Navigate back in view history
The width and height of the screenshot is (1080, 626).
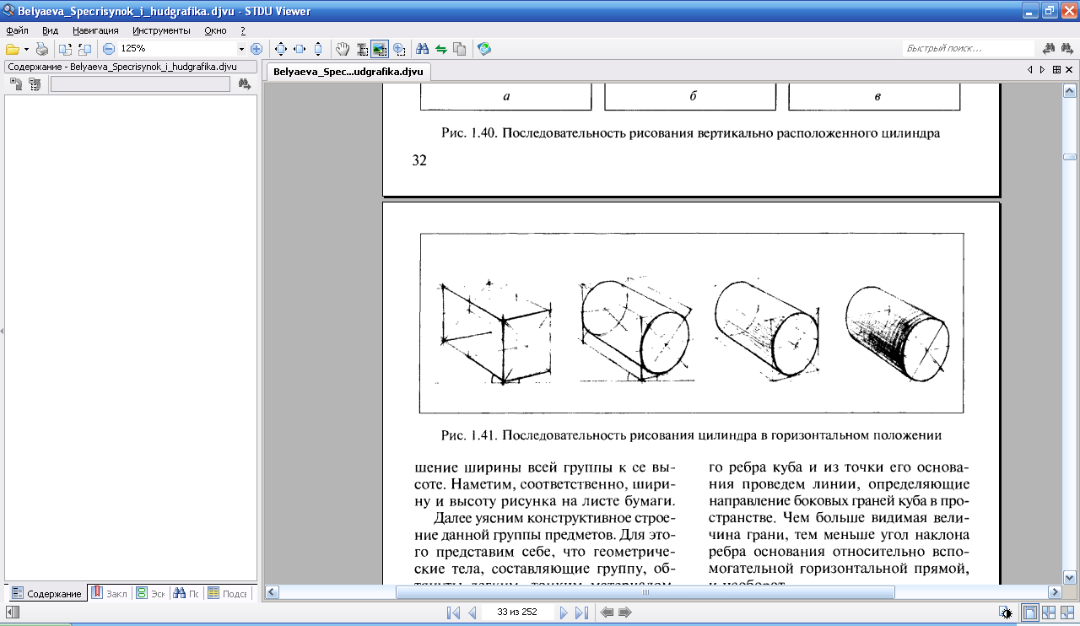[607, 613]
